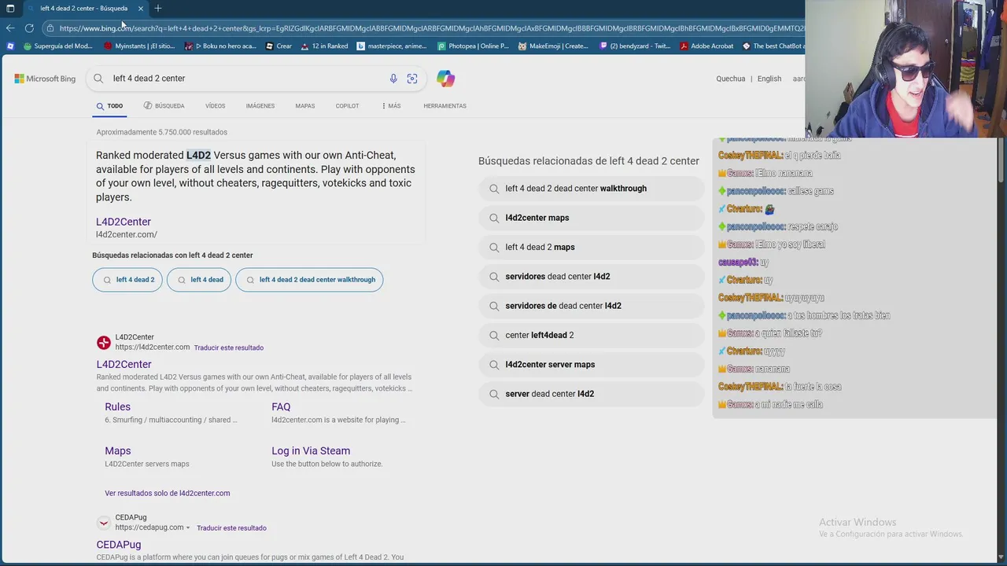1007x566 pixels.
Task: Expand the MÁS menu
Action: [x=391, y=106]
